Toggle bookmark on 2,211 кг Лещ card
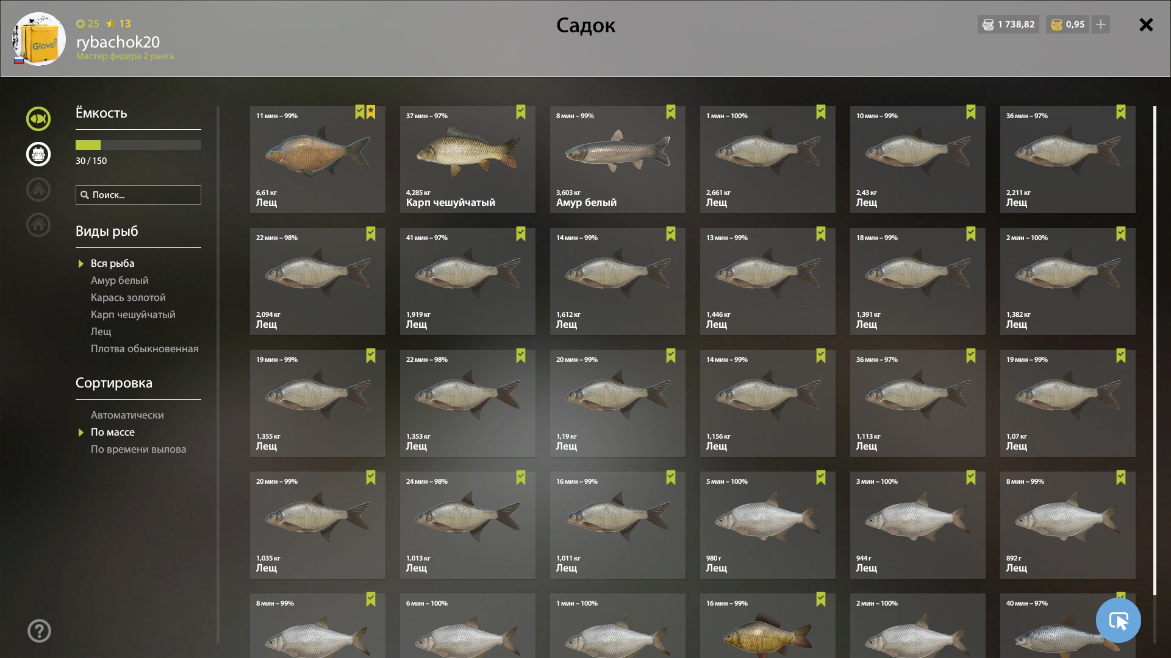Screen dimensions: 1171x658 [1121, 112]
